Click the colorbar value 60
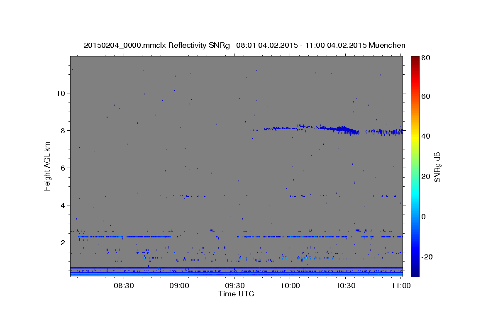Screen dimensions: 498x332 click(x=426, y=96)
